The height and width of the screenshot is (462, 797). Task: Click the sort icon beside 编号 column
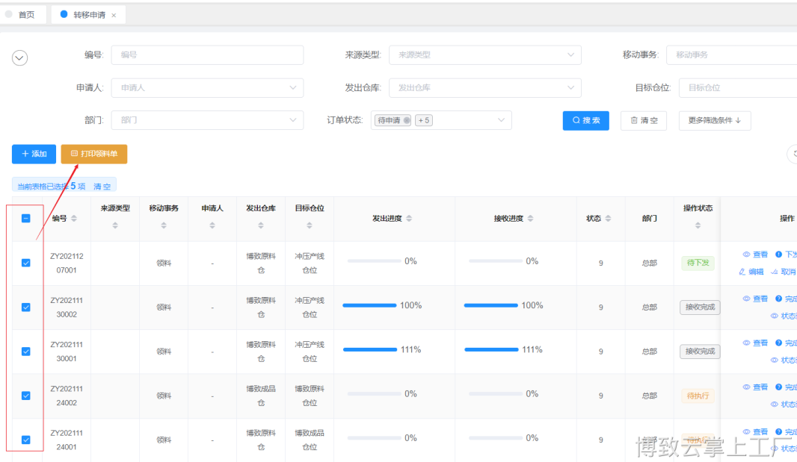coord(74,219)
